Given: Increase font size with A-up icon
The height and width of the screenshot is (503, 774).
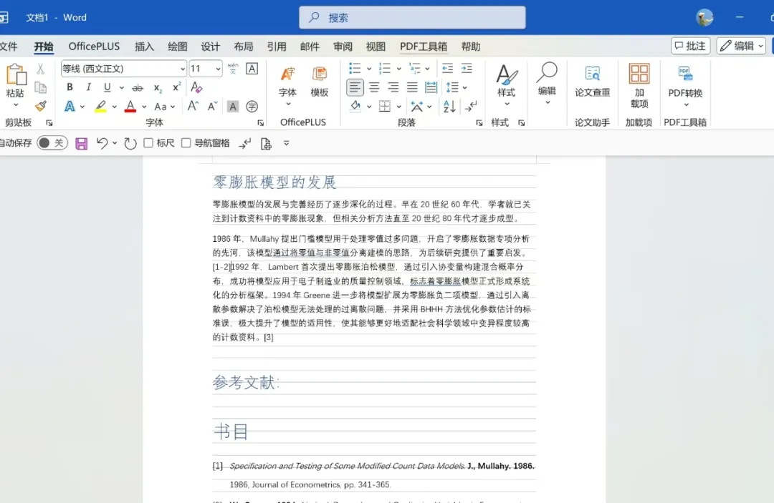Looking at the screenshot, I should [x=193, y=106].
